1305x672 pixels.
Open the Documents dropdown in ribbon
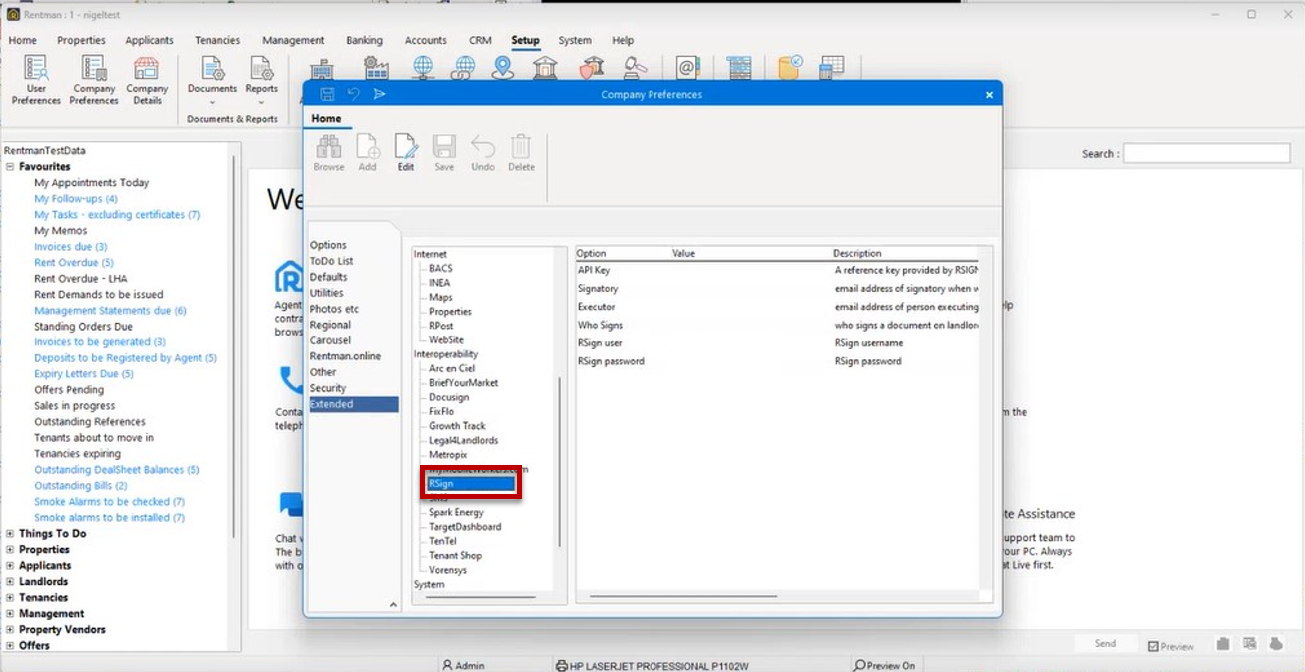point(212,81)
